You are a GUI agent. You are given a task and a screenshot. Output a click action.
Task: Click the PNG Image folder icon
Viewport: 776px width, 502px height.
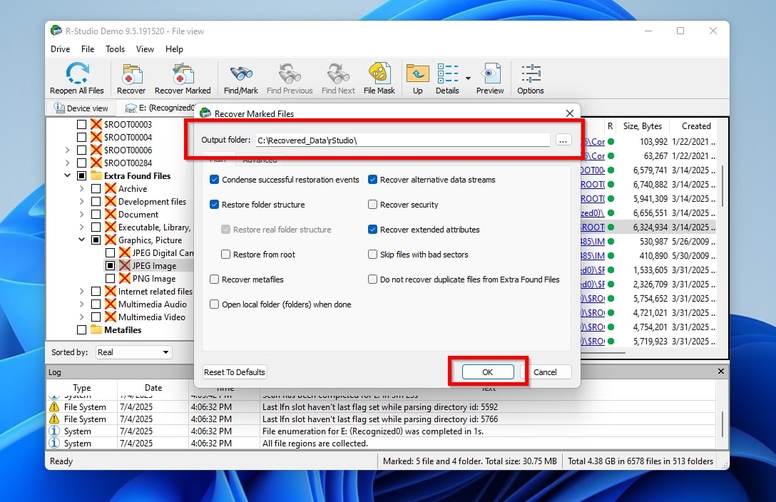[125, 278]
